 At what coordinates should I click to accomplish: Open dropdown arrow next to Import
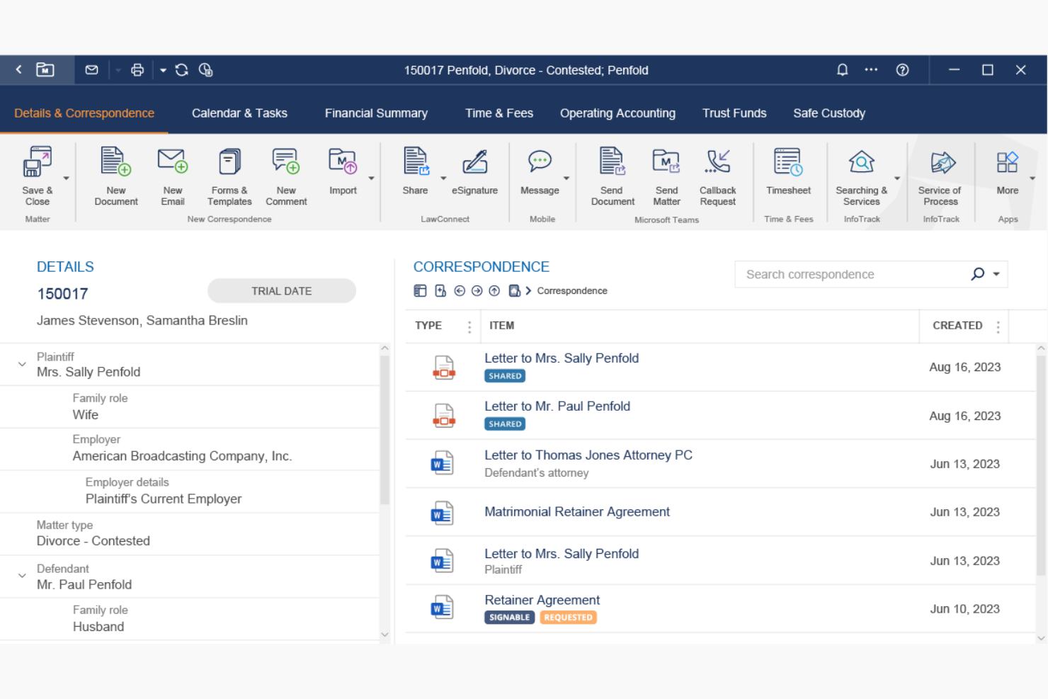[371, 178]
